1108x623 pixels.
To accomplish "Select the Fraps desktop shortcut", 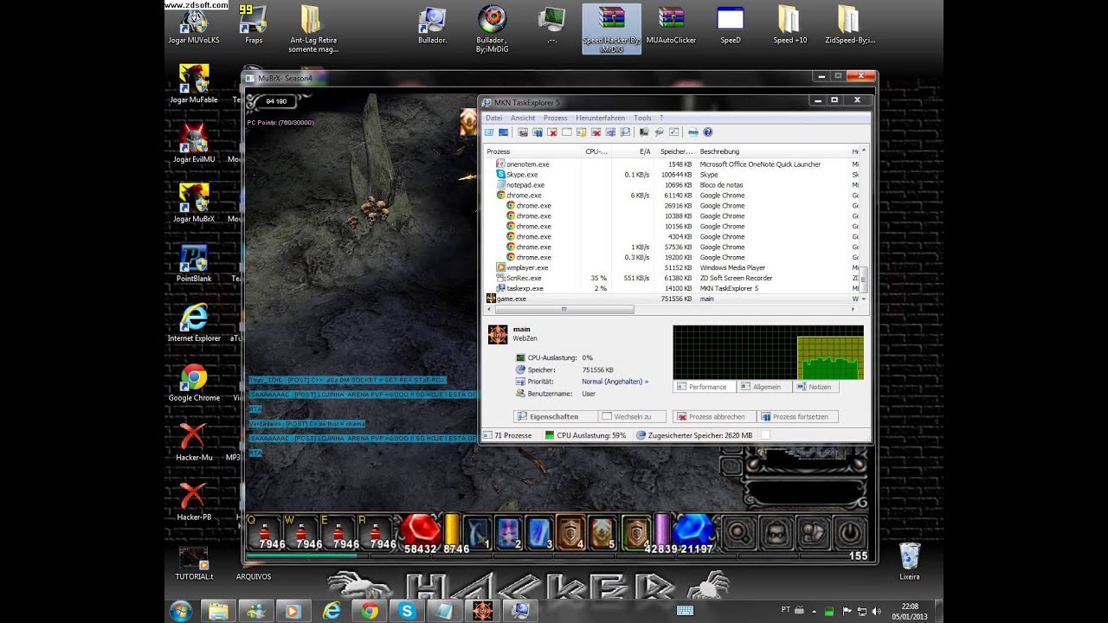I will [x=254, y=26].
